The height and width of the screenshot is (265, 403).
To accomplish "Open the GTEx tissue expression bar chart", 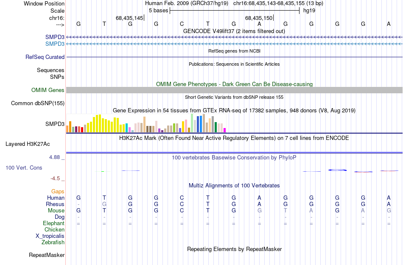I will coord(146,123).
